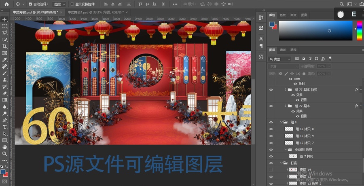Click the foreground color swatch in Color panel
This screenshot has width=364, height=186.
point(272,24)
